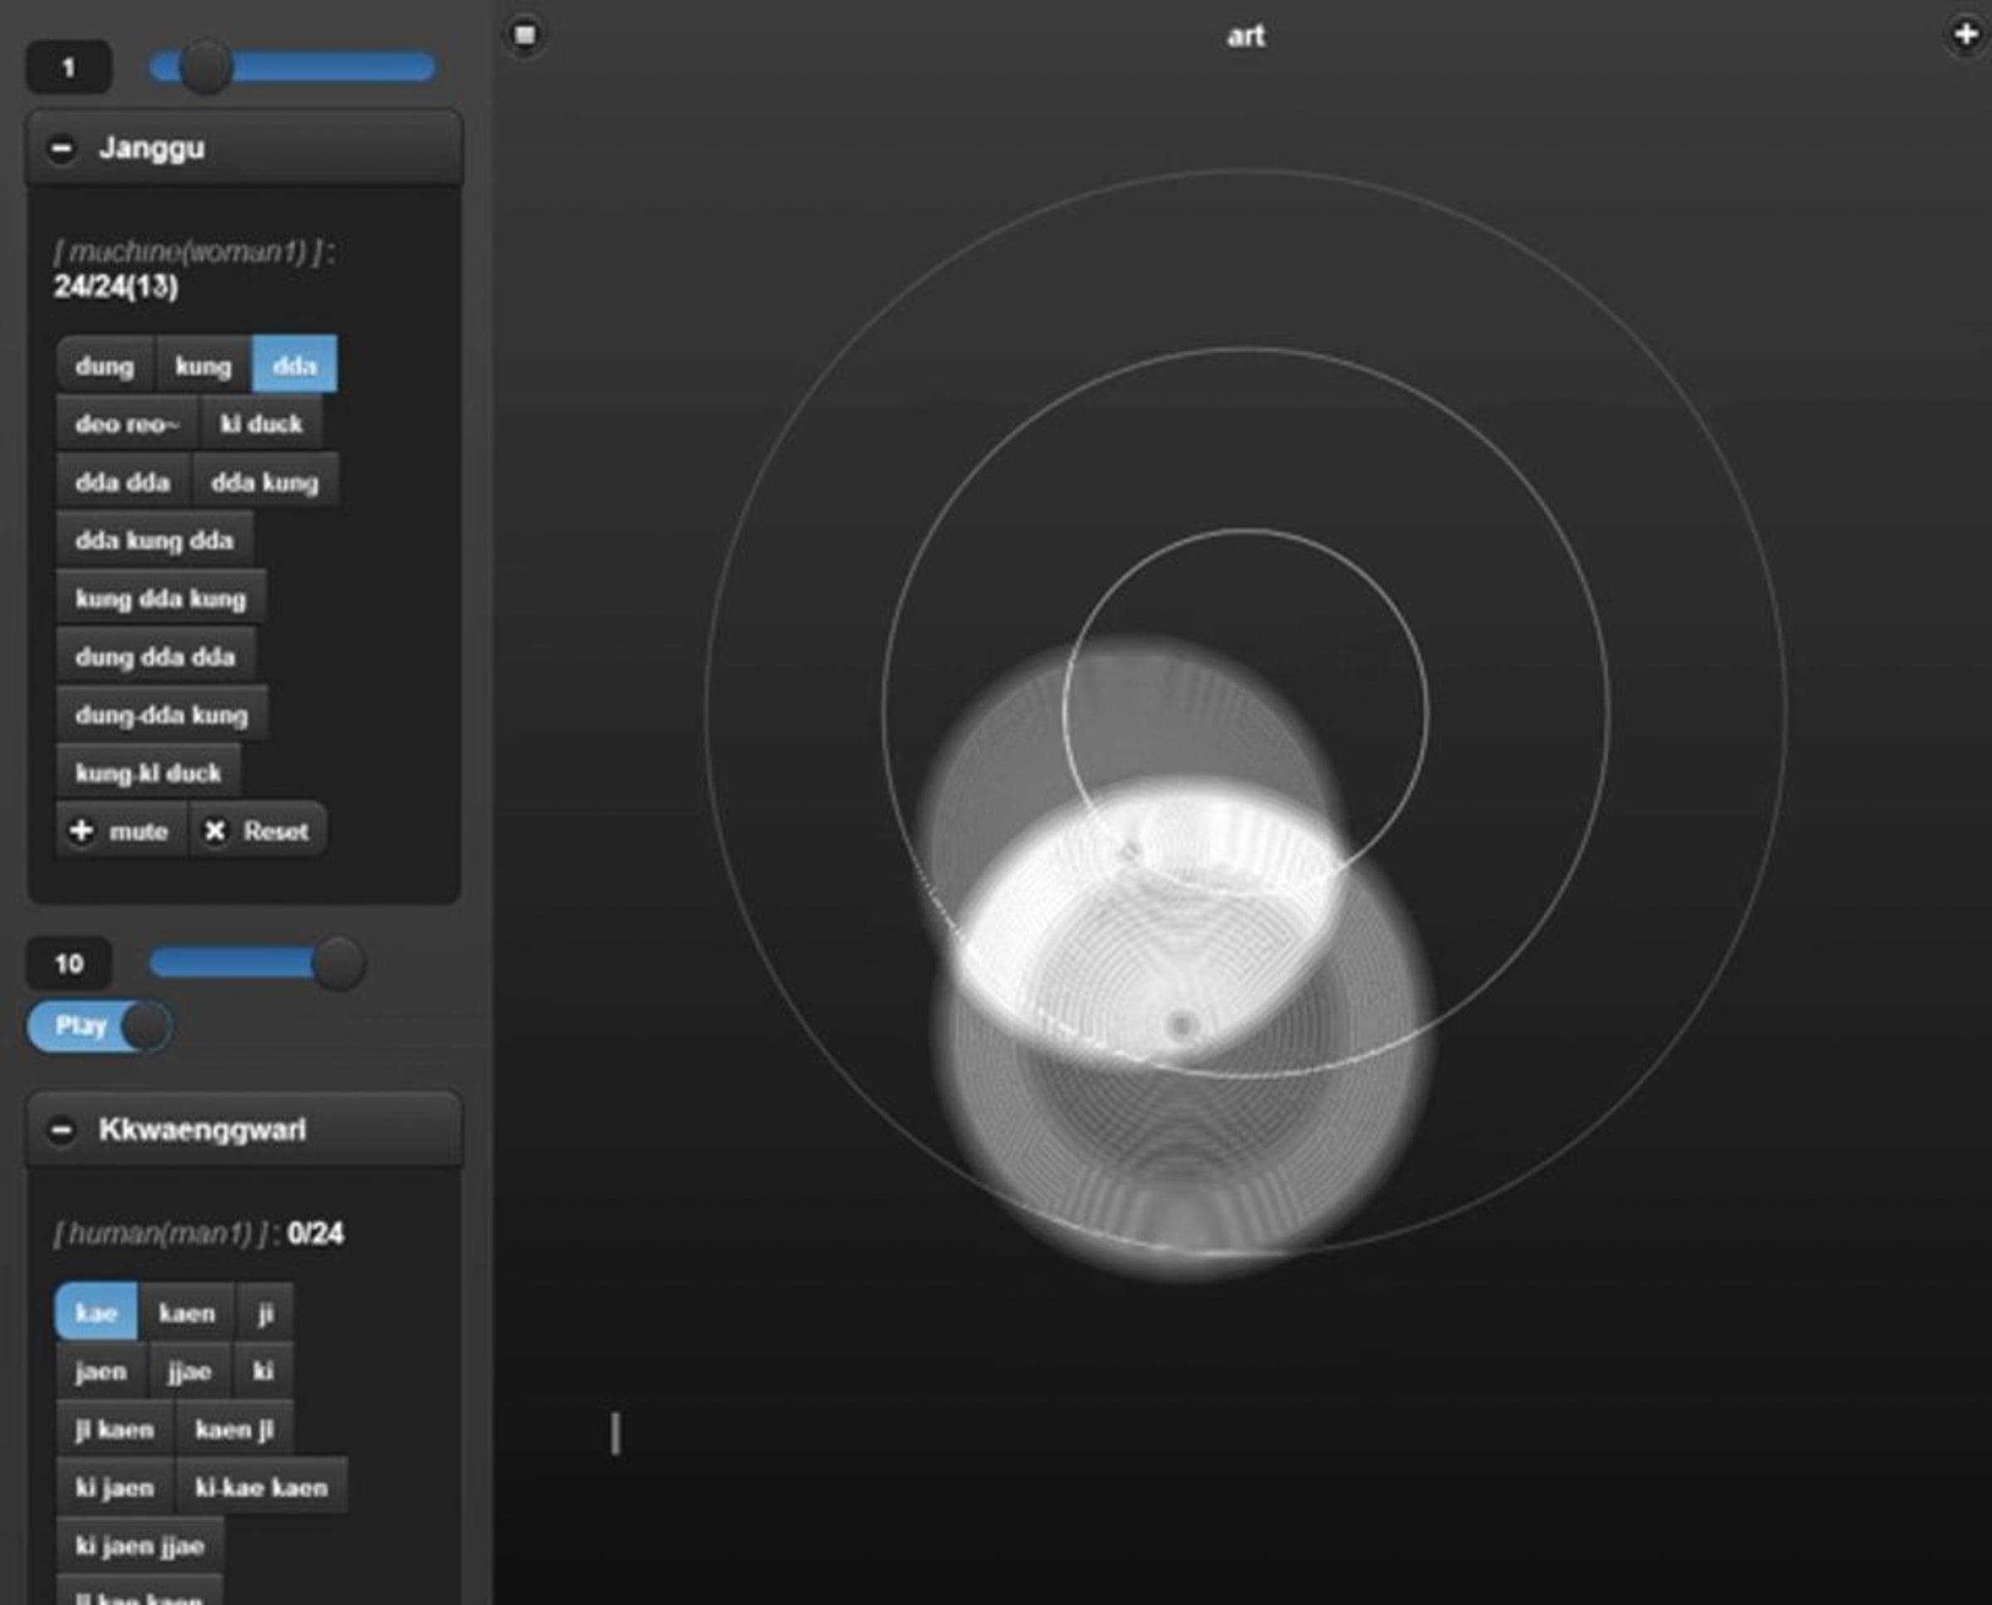Screen dimensions: 1992x1605
Task: Click the square icon at top-left of canvas
Action: pos(525,35)
